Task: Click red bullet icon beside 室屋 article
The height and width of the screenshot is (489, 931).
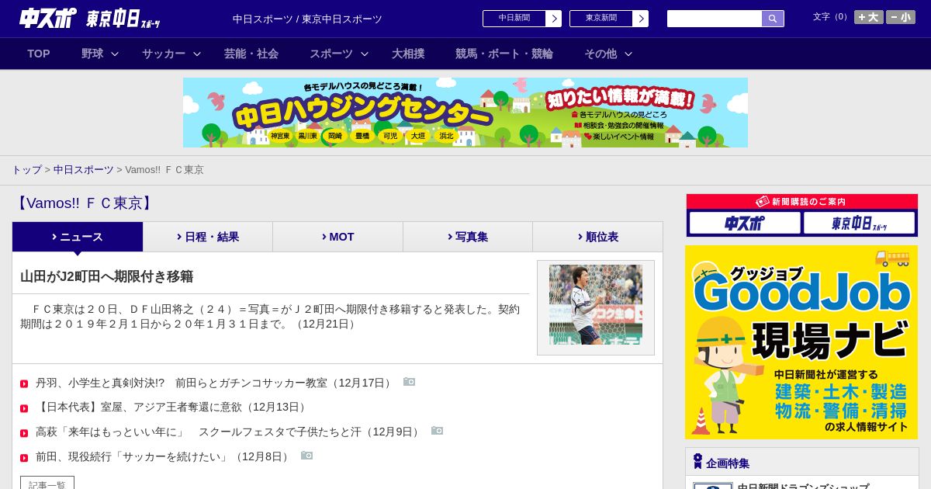Action: click(24, 408)
